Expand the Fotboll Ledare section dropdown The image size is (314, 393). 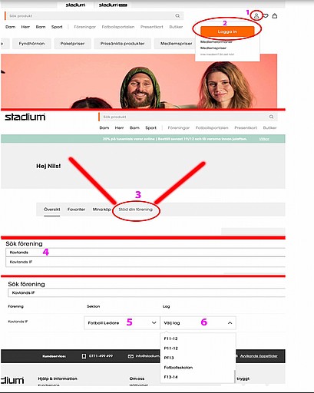pyautogui.click(x=122, y=323)
